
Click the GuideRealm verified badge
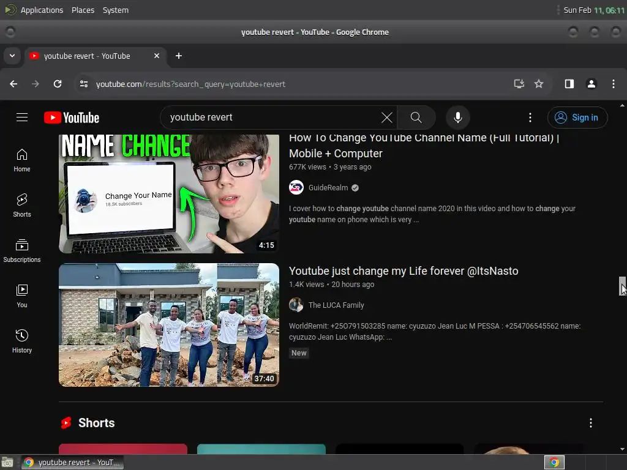[355, 188]
